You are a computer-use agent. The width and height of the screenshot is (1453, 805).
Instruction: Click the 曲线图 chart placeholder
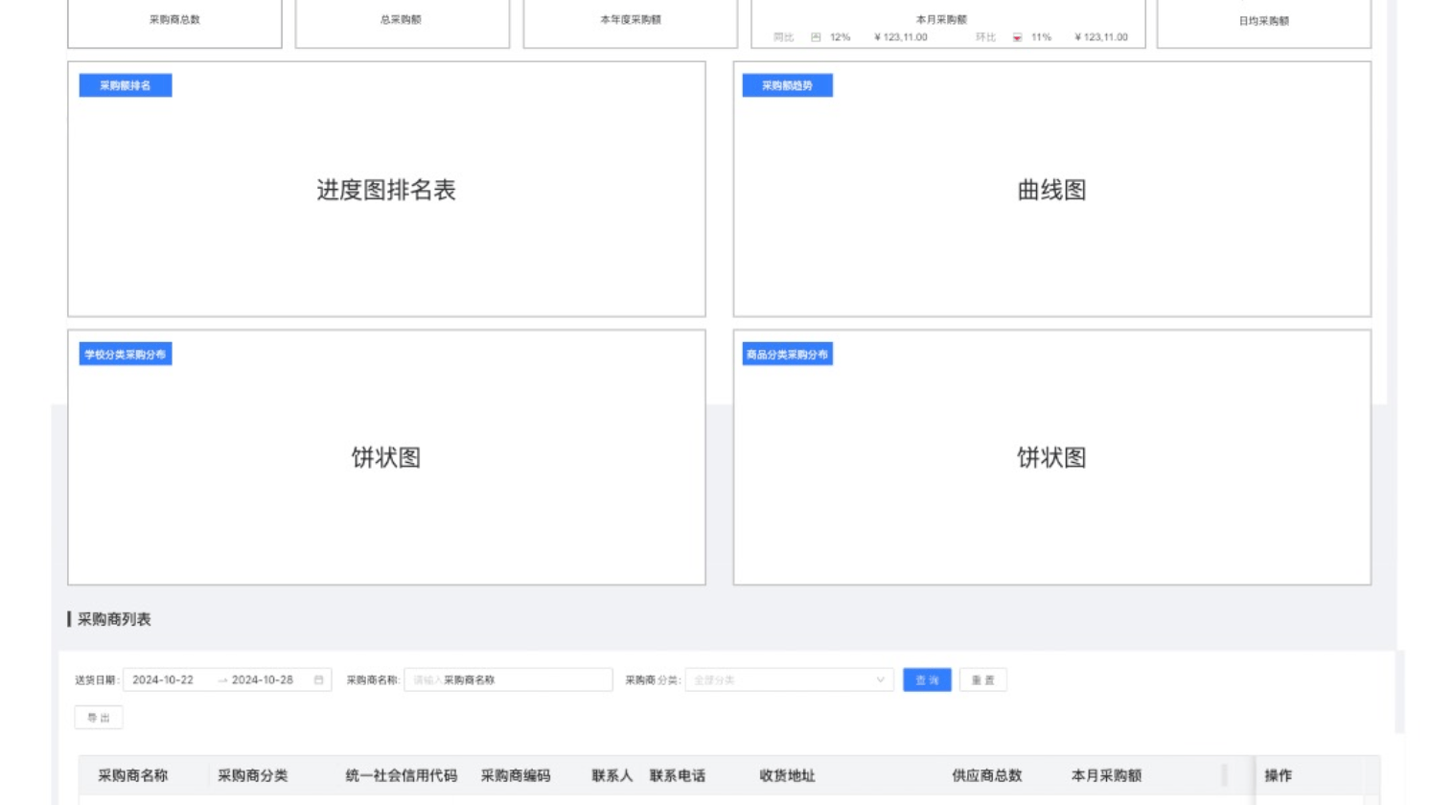1051,190
